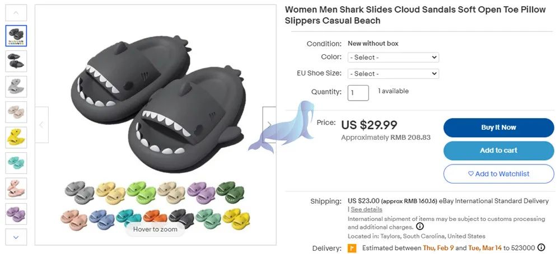Viewport: 560px width, 254px height.
Task: Choose the yellow shark slides thumbnail
Action: coord(16,138)
